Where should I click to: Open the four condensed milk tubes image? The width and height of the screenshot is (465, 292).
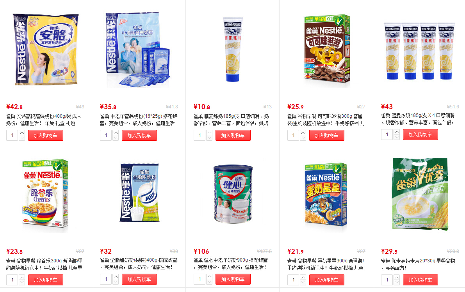click(x=419, y=51)
